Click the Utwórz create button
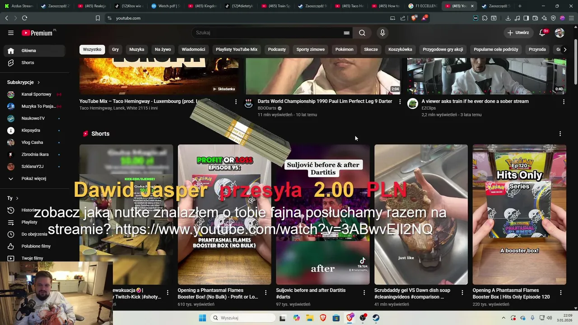Viewport: 578px width, 325px height. coord(518,32)
